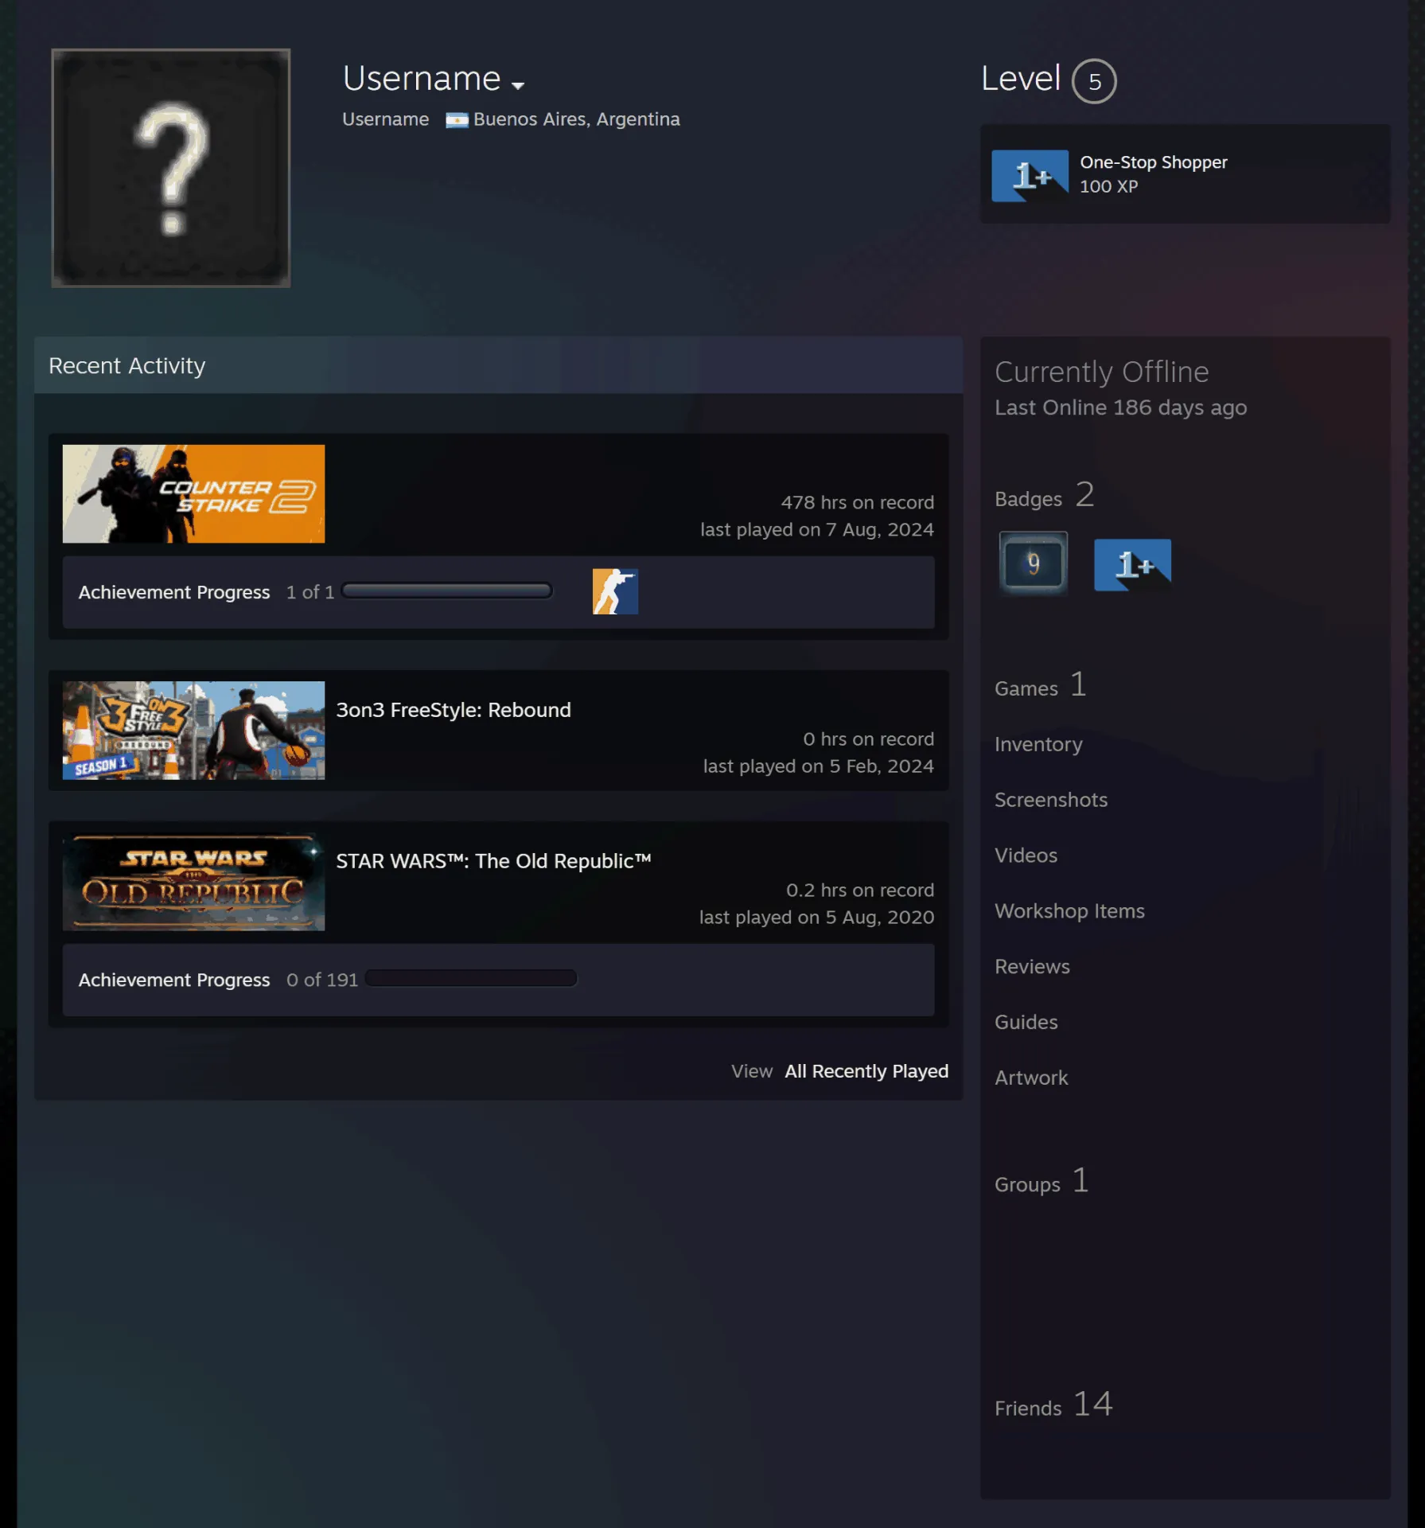Click Counter-Strike 2 achievement progress bar
The width and height of the screenshot is (1425, 1528).
pyautogui.click(x=446, y=591)
